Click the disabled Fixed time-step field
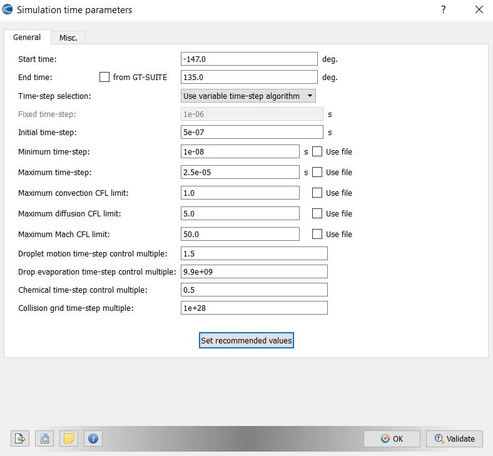The width and height of the screenshot is (493, 456). (252, 114)
